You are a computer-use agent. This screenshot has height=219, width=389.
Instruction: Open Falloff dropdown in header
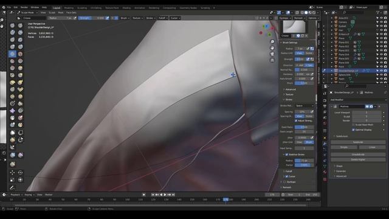pyautogui.click(x=163, y=18)
